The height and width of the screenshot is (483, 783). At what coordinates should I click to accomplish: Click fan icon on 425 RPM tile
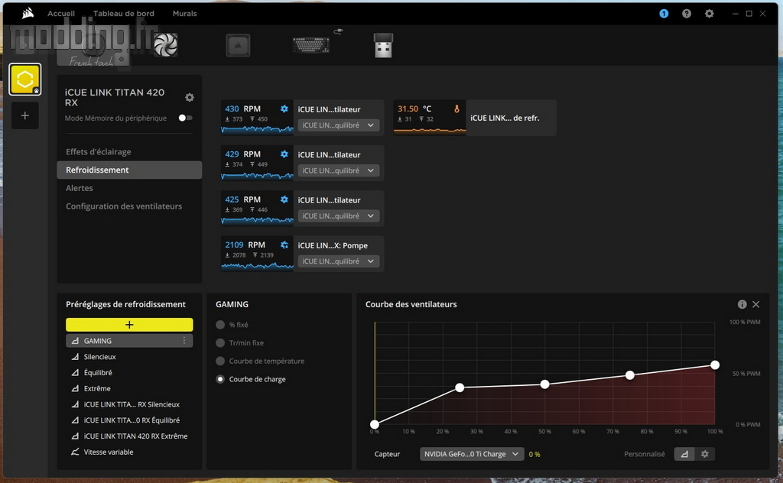coord(284,199)
